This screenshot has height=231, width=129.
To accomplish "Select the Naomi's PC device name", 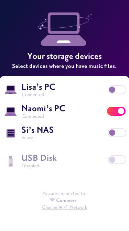I will tap(43, 108).
